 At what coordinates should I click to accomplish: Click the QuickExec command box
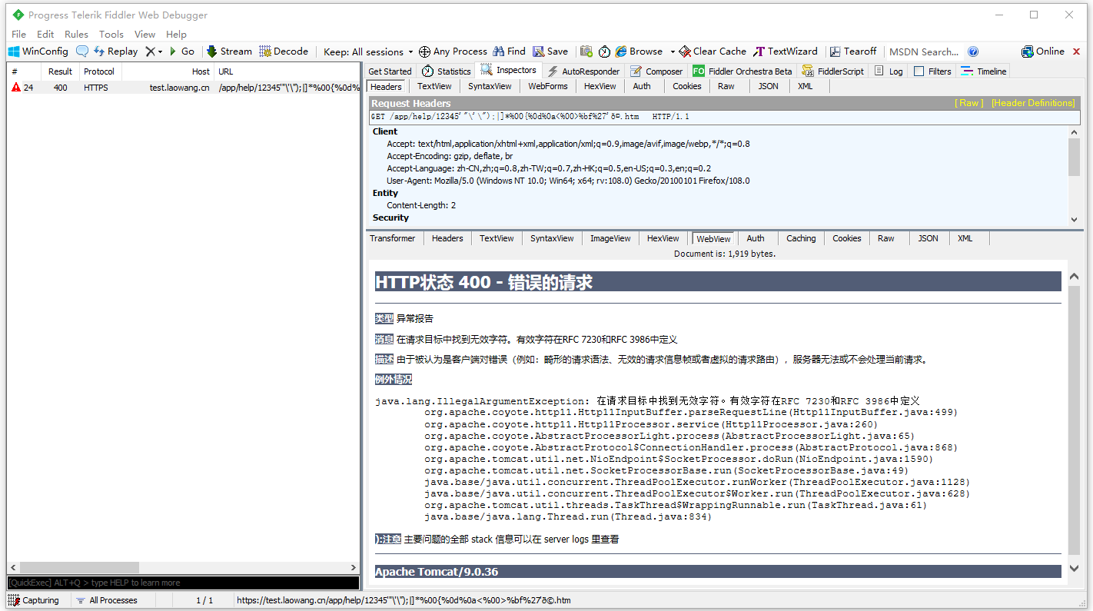[x=183, y=583]
